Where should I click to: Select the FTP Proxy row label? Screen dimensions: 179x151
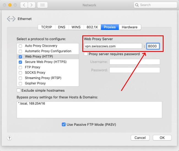[x=32, y=67]
